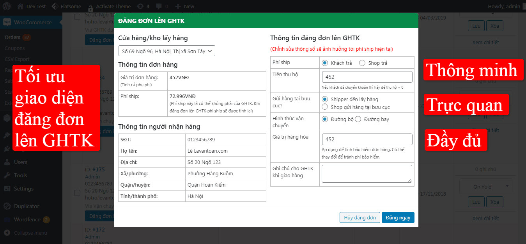Select Đường bay transport method

pyautogui.click(x=358, y=119)
